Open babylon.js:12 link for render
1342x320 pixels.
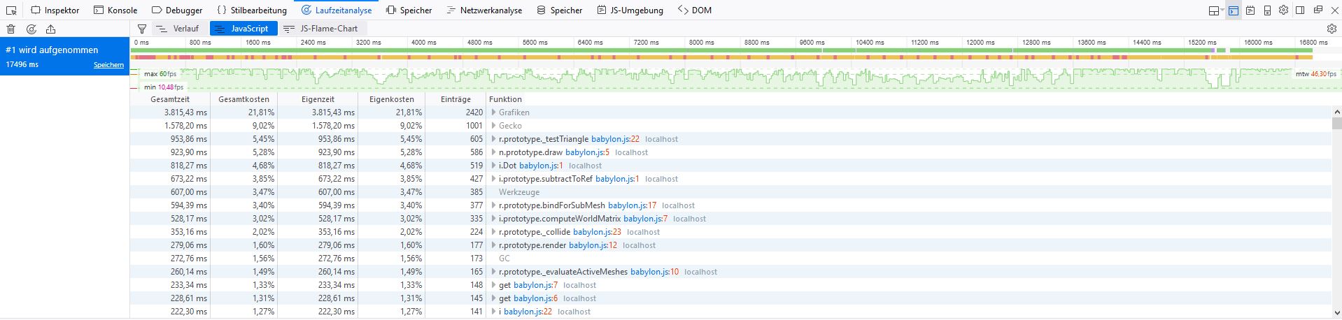[x=593, y=245]
